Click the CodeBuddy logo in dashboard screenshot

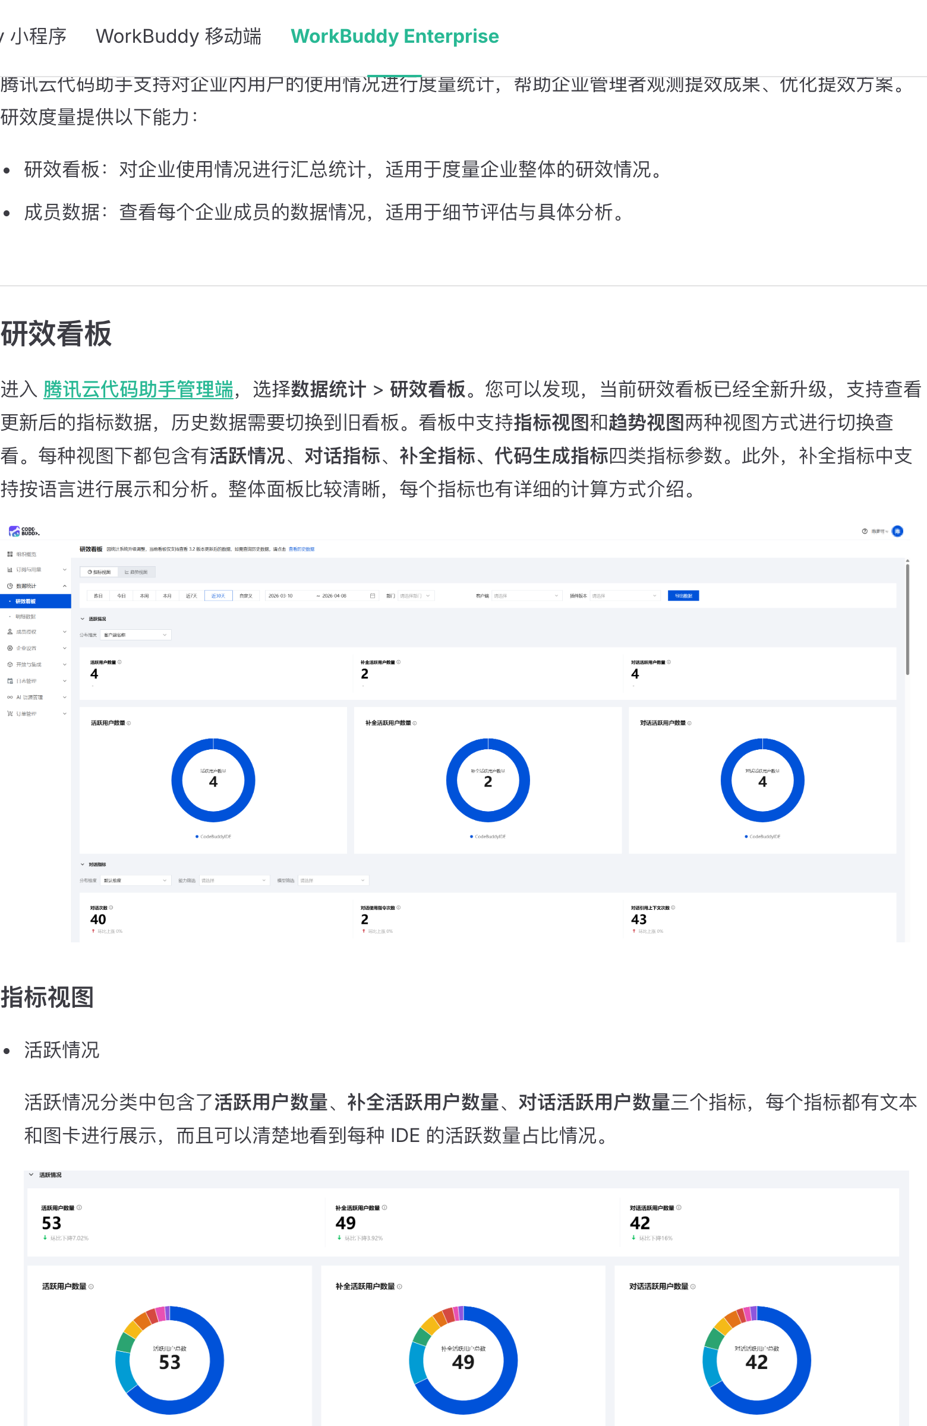24,531
